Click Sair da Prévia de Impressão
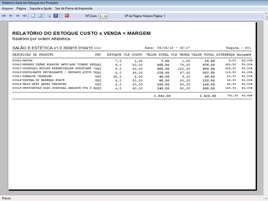This screenshot has width=268, height=201. [74, 8]
